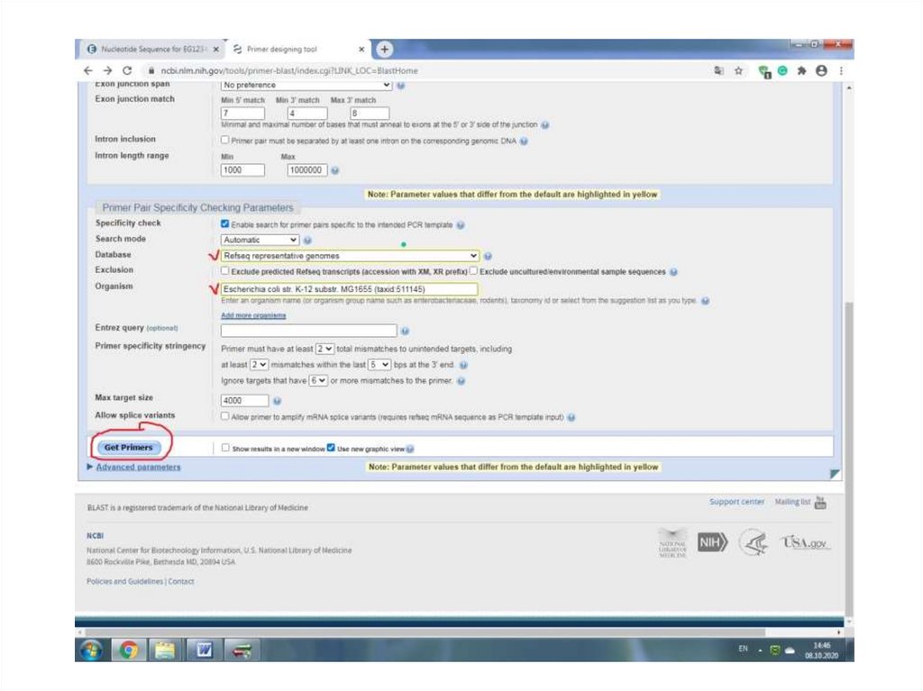Switch to Nucleotide Sequence tab
Viewport: 923px width, 691px height.
(x=151, y=49)
